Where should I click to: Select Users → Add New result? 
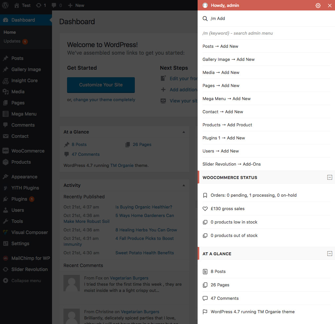click(x=266, y=151)
